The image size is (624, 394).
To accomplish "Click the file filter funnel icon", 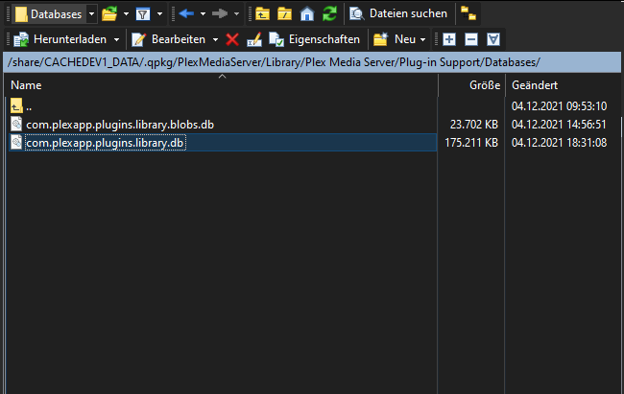I will [x=143, y=14].
